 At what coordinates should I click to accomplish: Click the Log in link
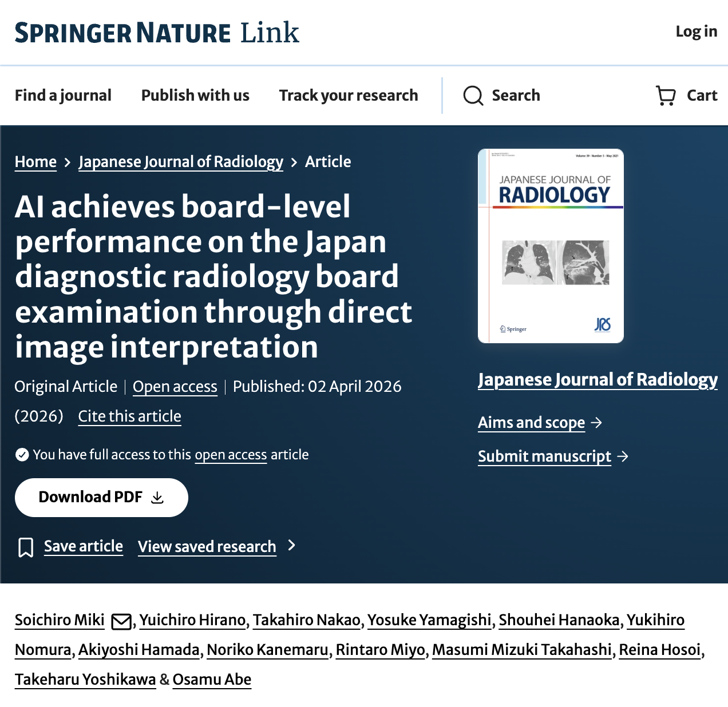click(x=695, y=32)
